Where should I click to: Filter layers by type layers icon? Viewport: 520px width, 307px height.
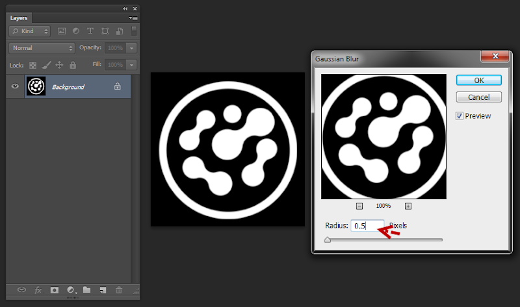click(90, 31)
